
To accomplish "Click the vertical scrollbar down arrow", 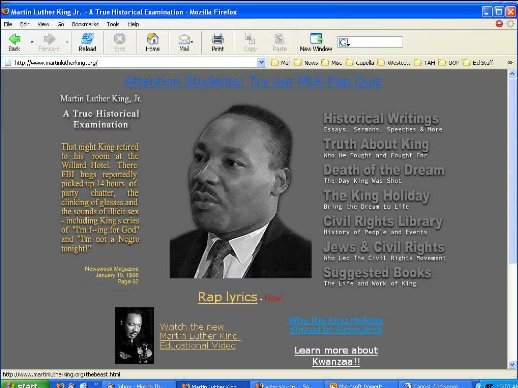I will (512, 365).
